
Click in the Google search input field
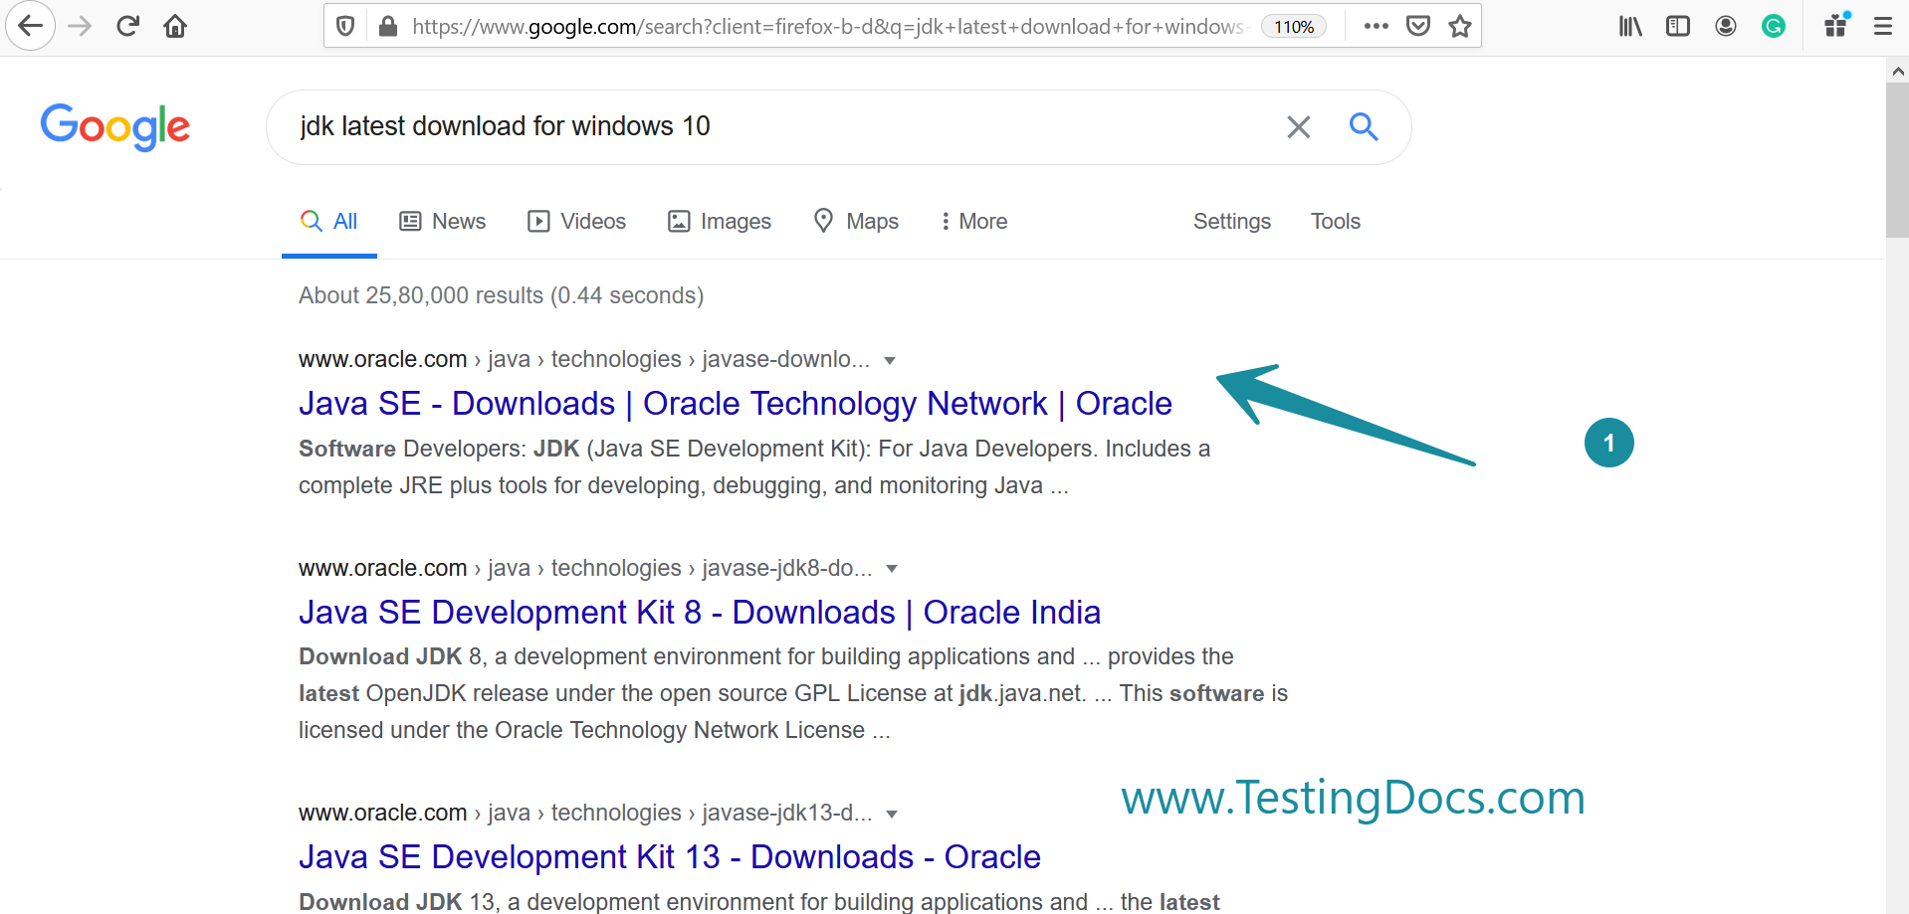click(x=776, y=126)
